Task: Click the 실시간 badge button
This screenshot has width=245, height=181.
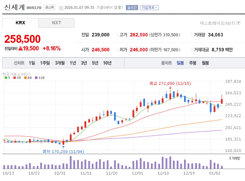Action: click(132, 8)
